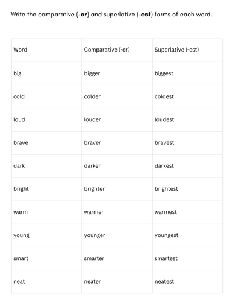
Task: Click the 'Word' column header cell
Action: coord(47,50)
